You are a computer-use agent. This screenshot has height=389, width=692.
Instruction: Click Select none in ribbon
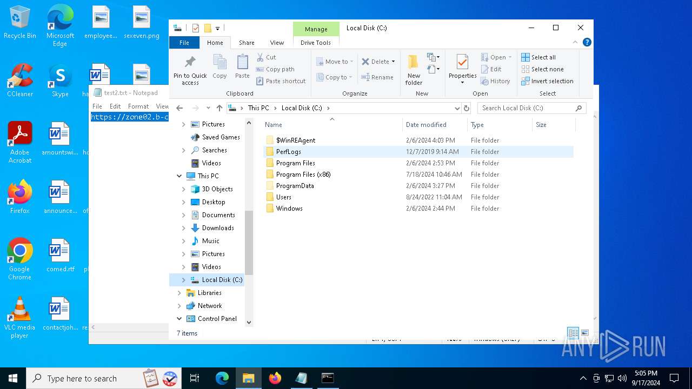pyautogui.click(x=542, y=69)
